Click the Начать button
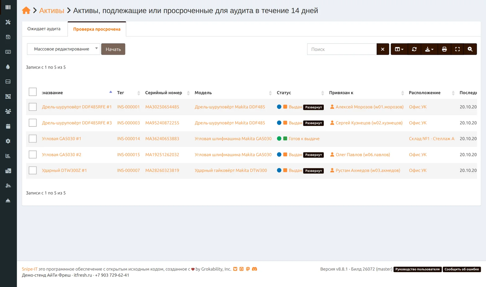Image resolution: width=486 pixels, height=287 pixels. [x=113, y=49]
